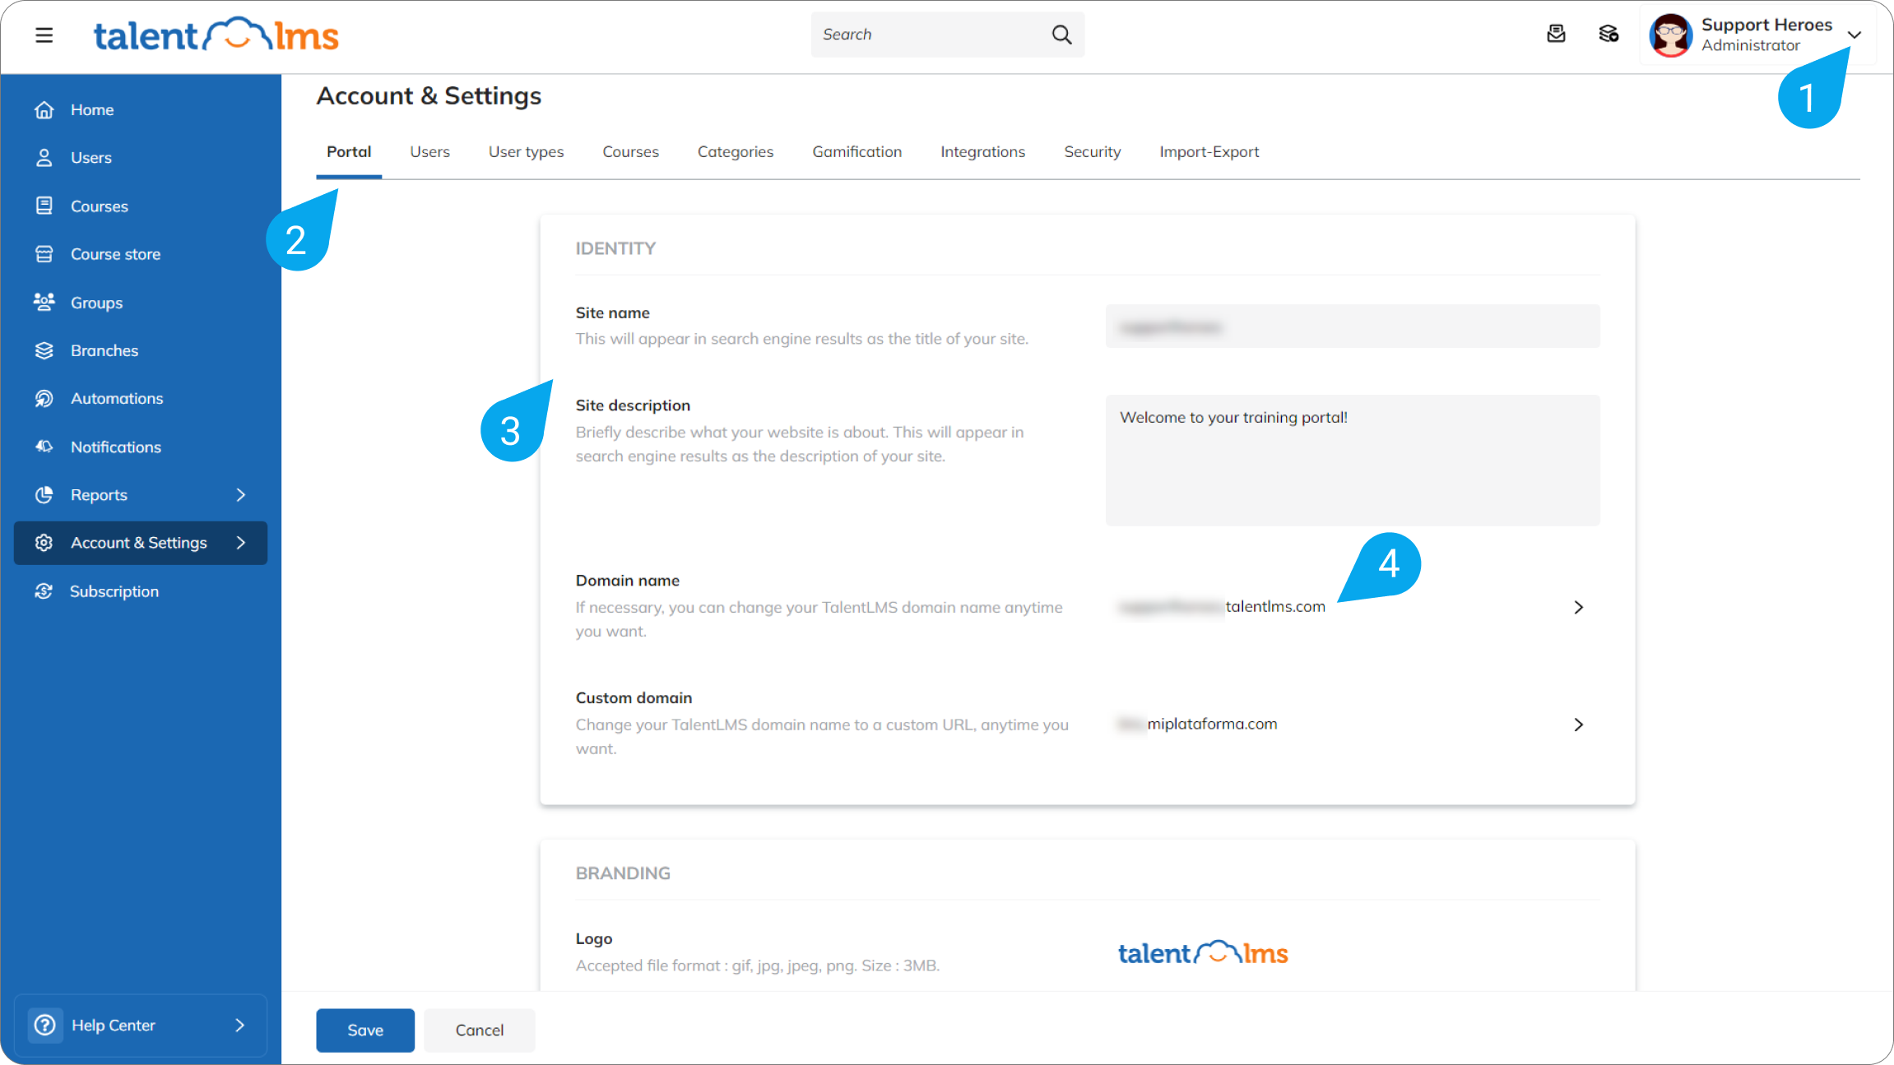Click the Course store icon
Screen dimensions: 1894x1065
pos(44,254)
